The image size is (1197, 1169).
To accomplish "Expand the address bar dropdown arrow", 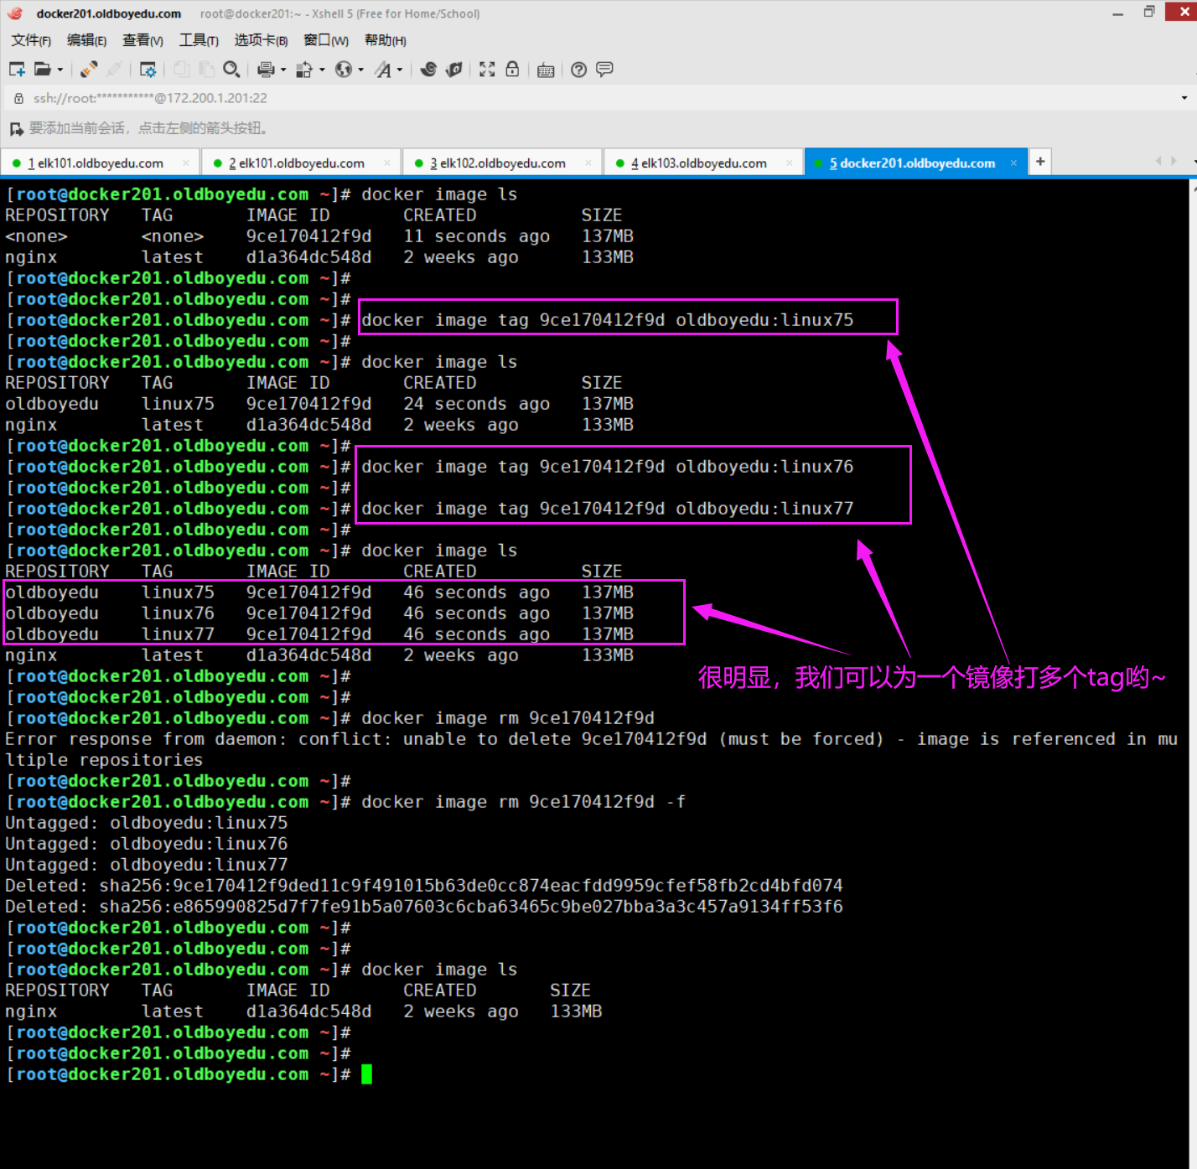I will click(x=1184, y=98).
